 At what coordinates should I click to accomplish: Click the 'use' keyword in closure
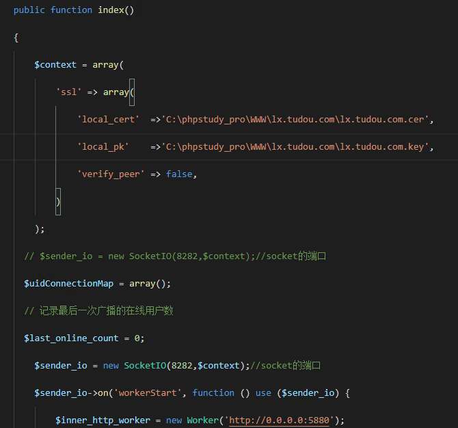[263, 393]
